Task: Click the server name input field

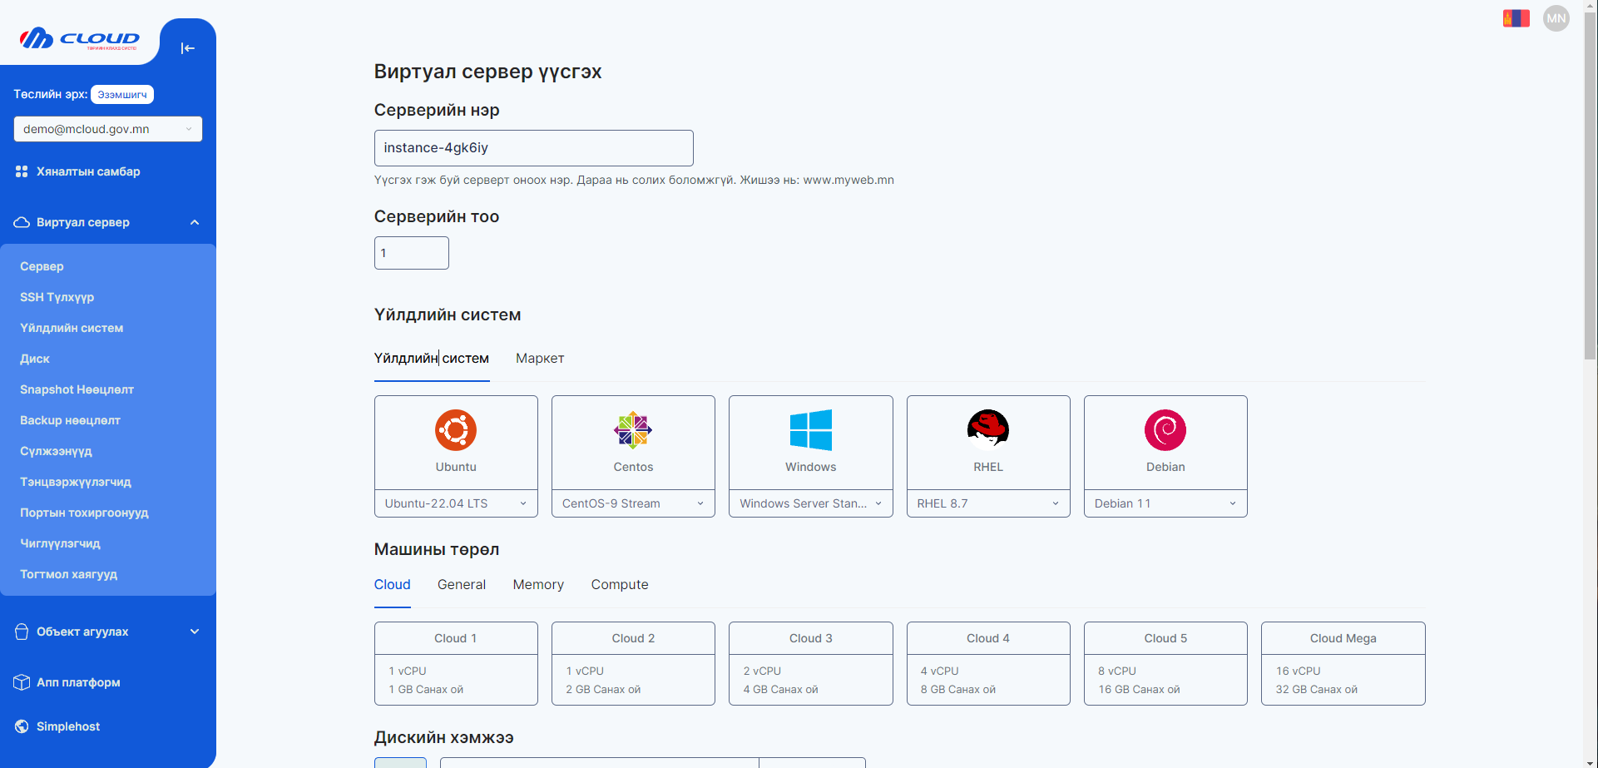Action: [533, 148]
